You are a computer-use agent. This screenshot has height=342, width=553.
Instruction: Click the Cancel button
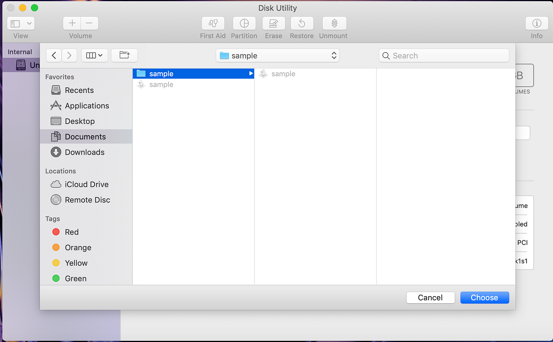[430, 298]
